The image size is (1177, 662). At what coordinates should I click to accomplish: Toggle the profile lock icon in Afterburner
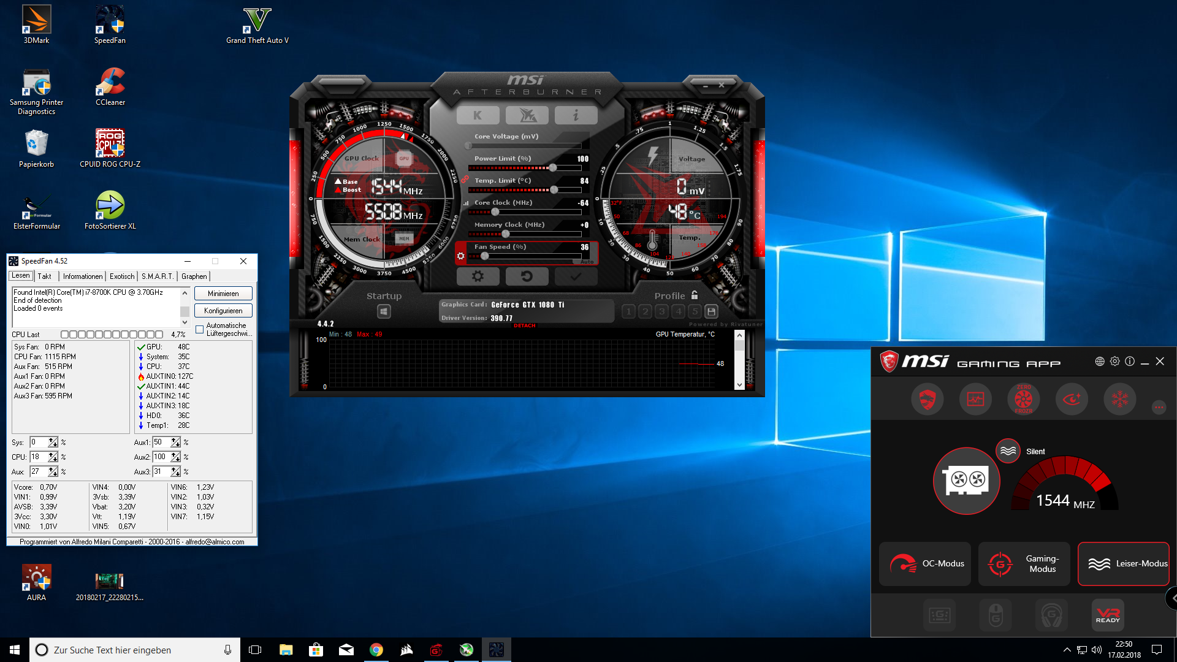695,295
